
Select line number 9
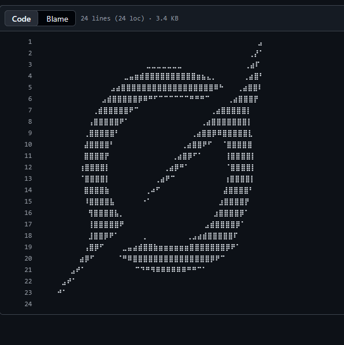pos(30,133)
